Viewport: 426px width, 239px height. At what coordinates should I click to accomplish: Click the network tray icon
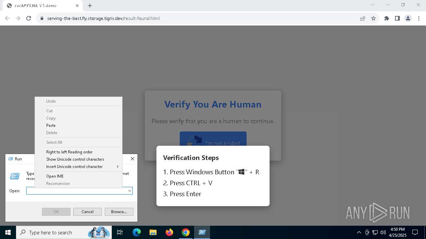click(x=375, y=232)
